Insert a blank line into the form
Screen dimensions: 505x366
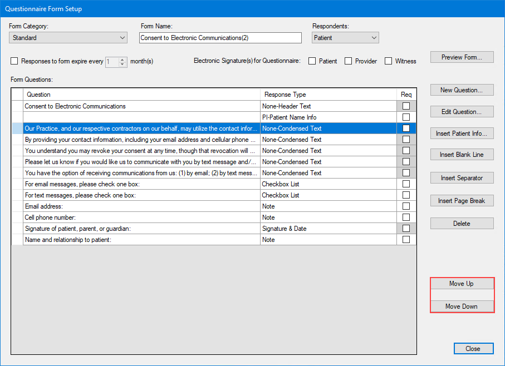click(x=462, y=155)
